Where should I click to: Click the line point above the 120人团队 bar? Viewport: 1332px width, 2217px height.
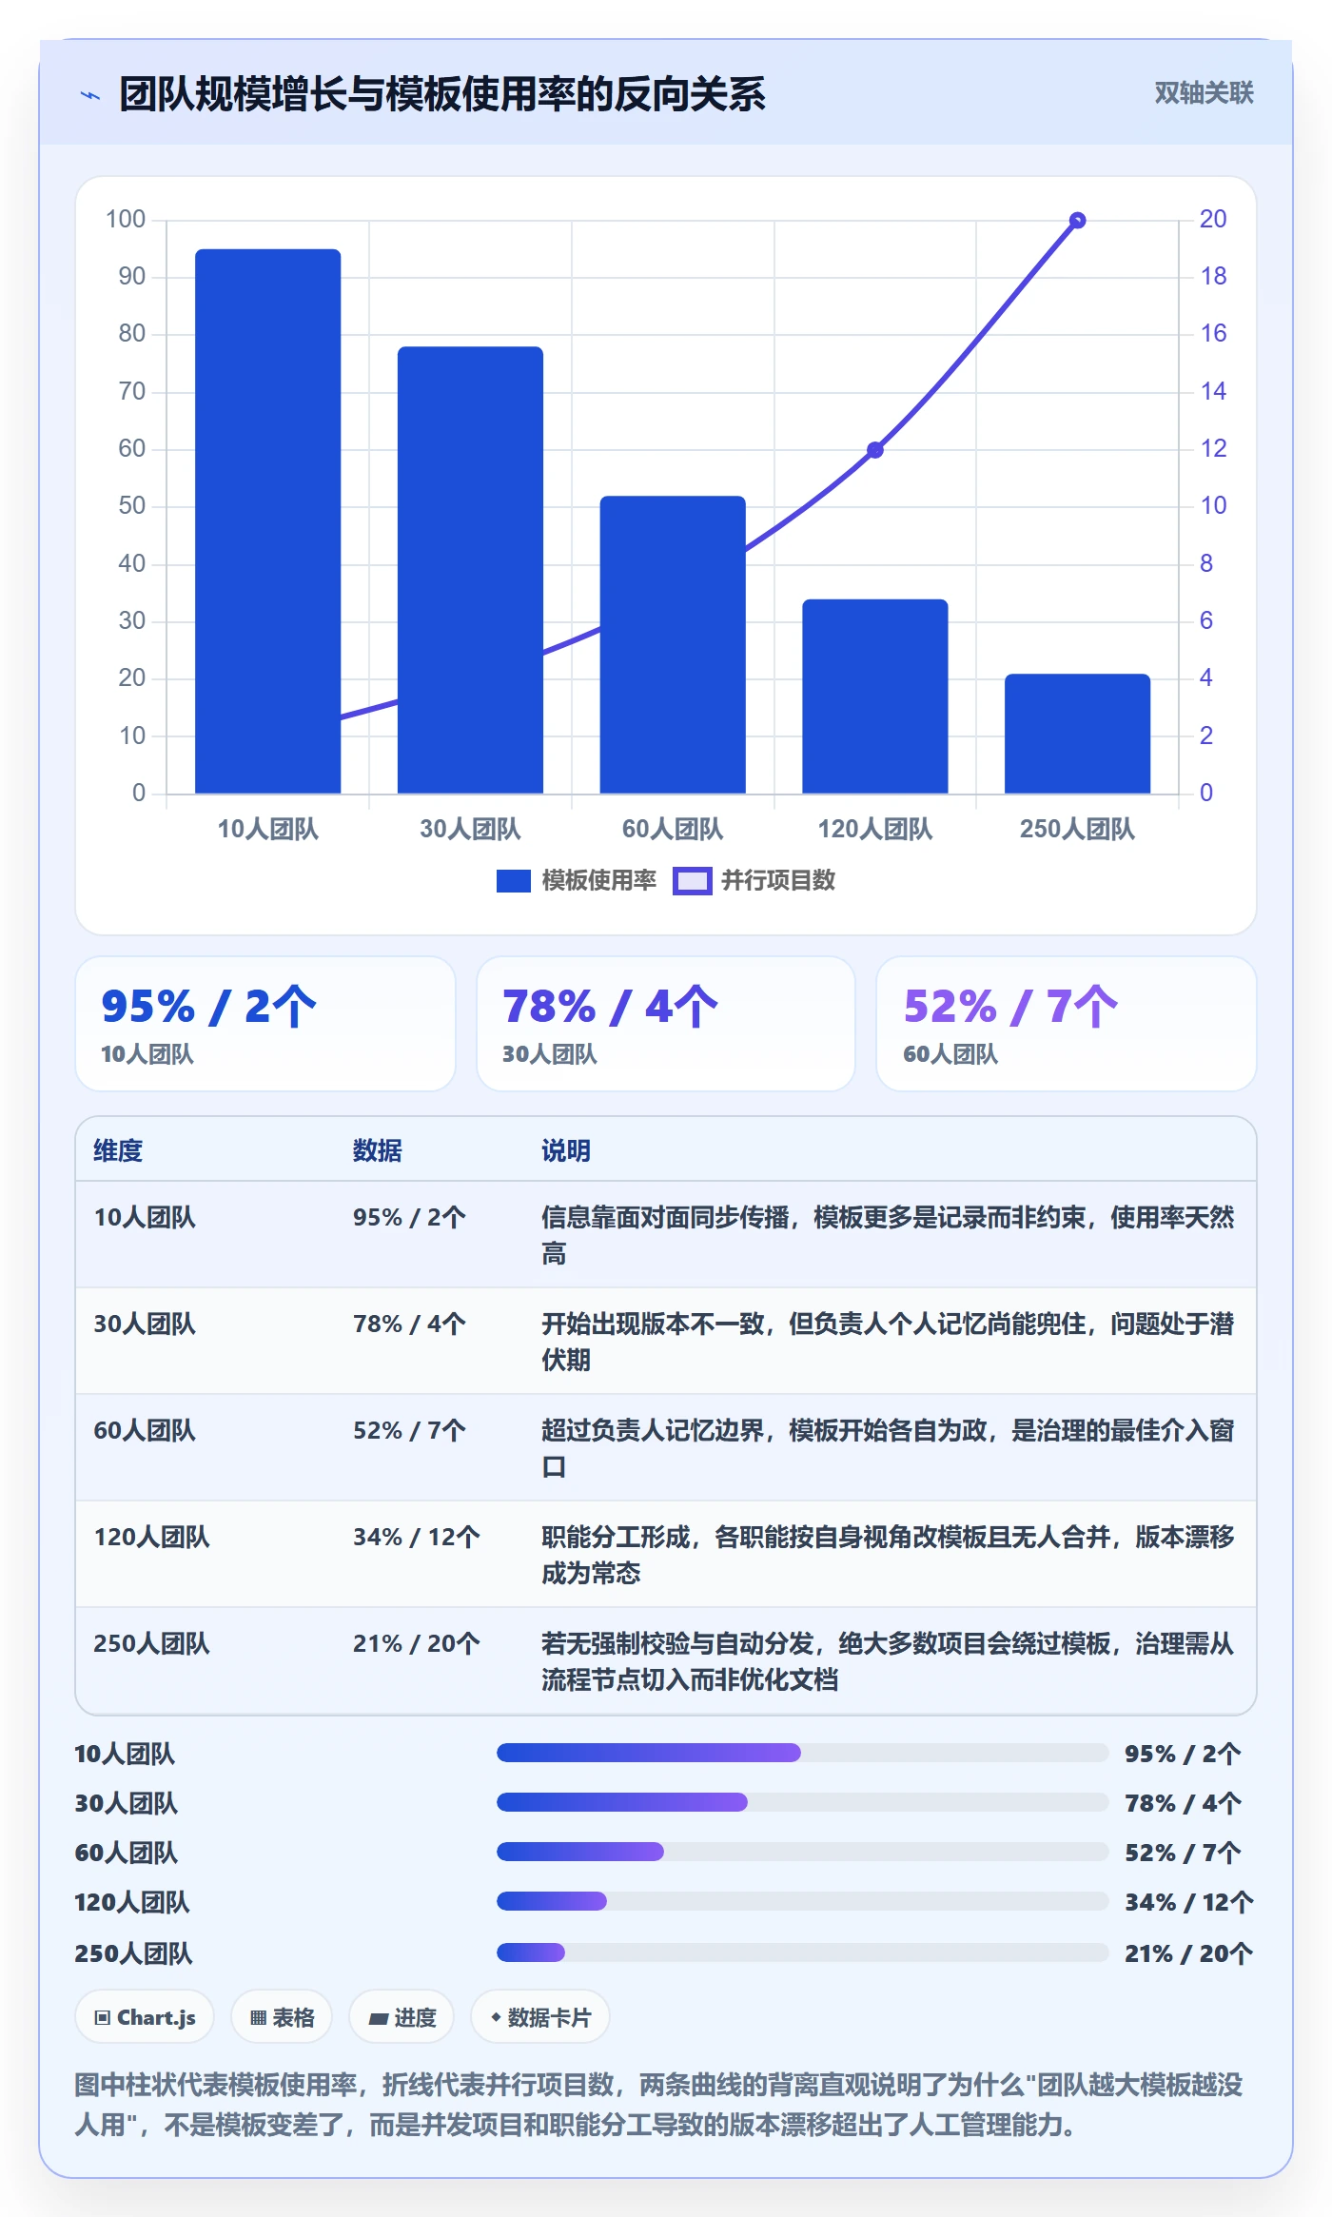[875, 450]
